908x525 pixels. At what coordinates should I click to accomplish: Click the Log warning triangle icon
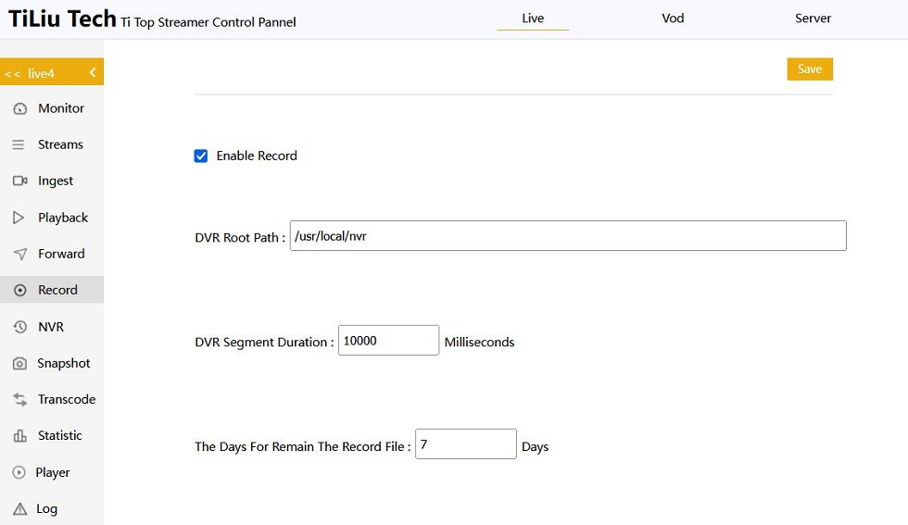click(x=19, y=508)
